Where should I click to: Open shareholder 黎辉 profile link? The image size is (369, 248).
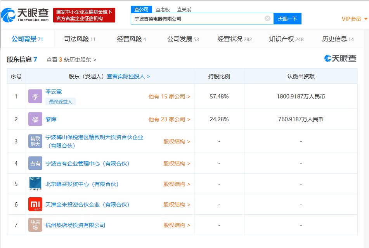(51, 119)
